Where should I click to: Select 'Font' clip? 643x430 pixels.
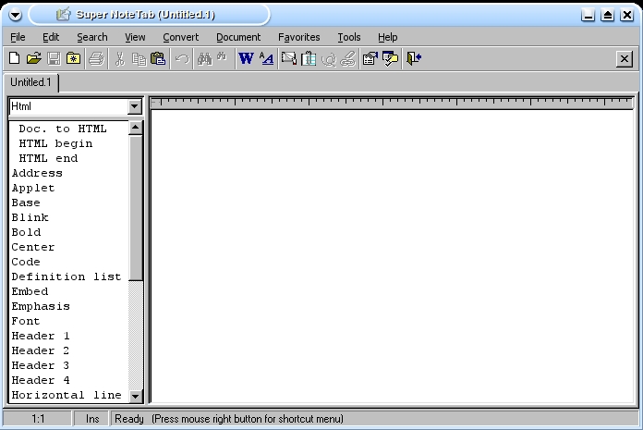pos(26,321)
